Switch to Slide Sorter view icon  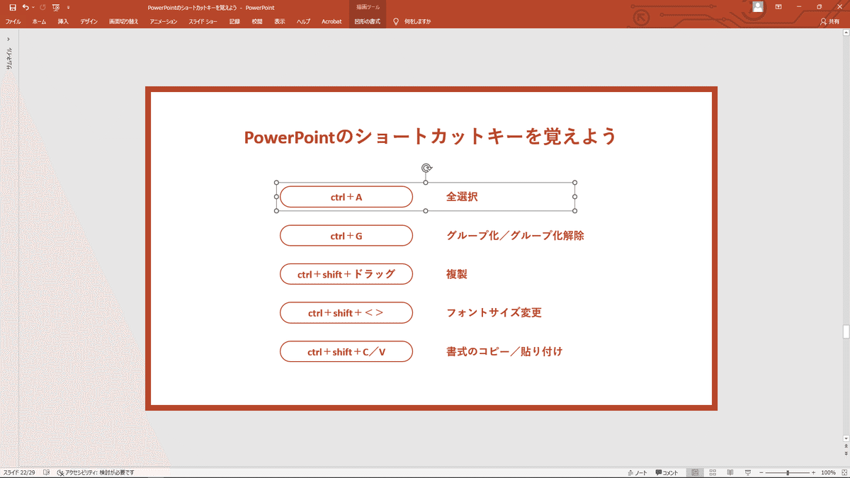click(x=713, y=472)
